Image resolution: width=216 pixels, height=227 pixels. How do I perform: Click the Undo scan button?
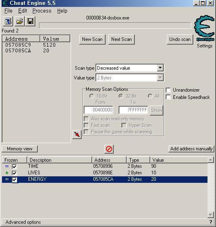(x=180, y=39)
